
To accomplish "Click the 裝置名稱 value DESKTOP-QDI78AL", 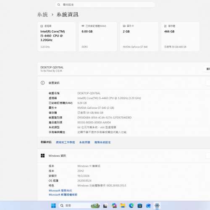I will 89,93.
